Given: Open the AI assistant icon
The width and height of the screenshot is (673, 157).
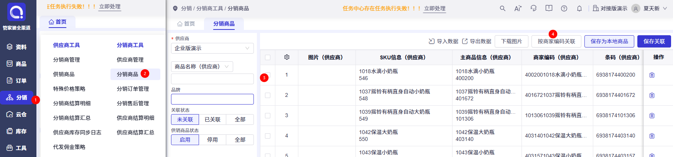Looking at the screenshot, I should (x=518, y=8).
